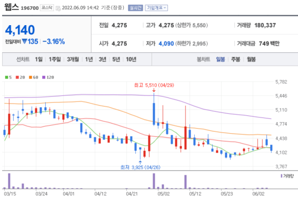Viewport: 298px width, 201px height.
Task: Click the -3.16% change rate
Action: tap(54, 42)
